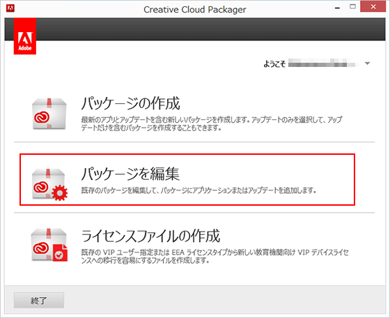Viewport: 390px width, 318px height.
Task: Click the Create License File box icon
Action: pos(49,245)
